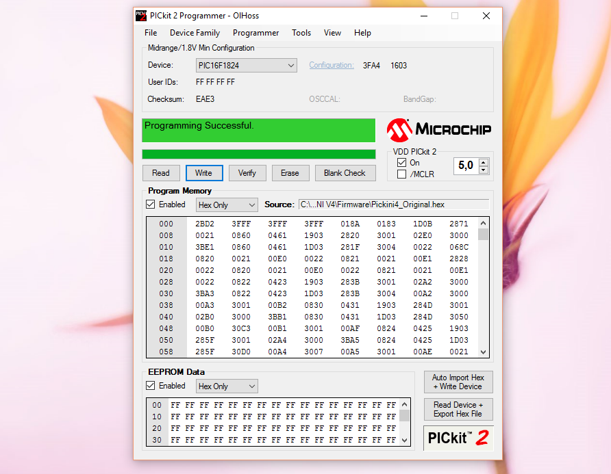611x474 pixels.
Task: Click the first FF byte in EEPROM row 00
Action: tap(175, 405)
